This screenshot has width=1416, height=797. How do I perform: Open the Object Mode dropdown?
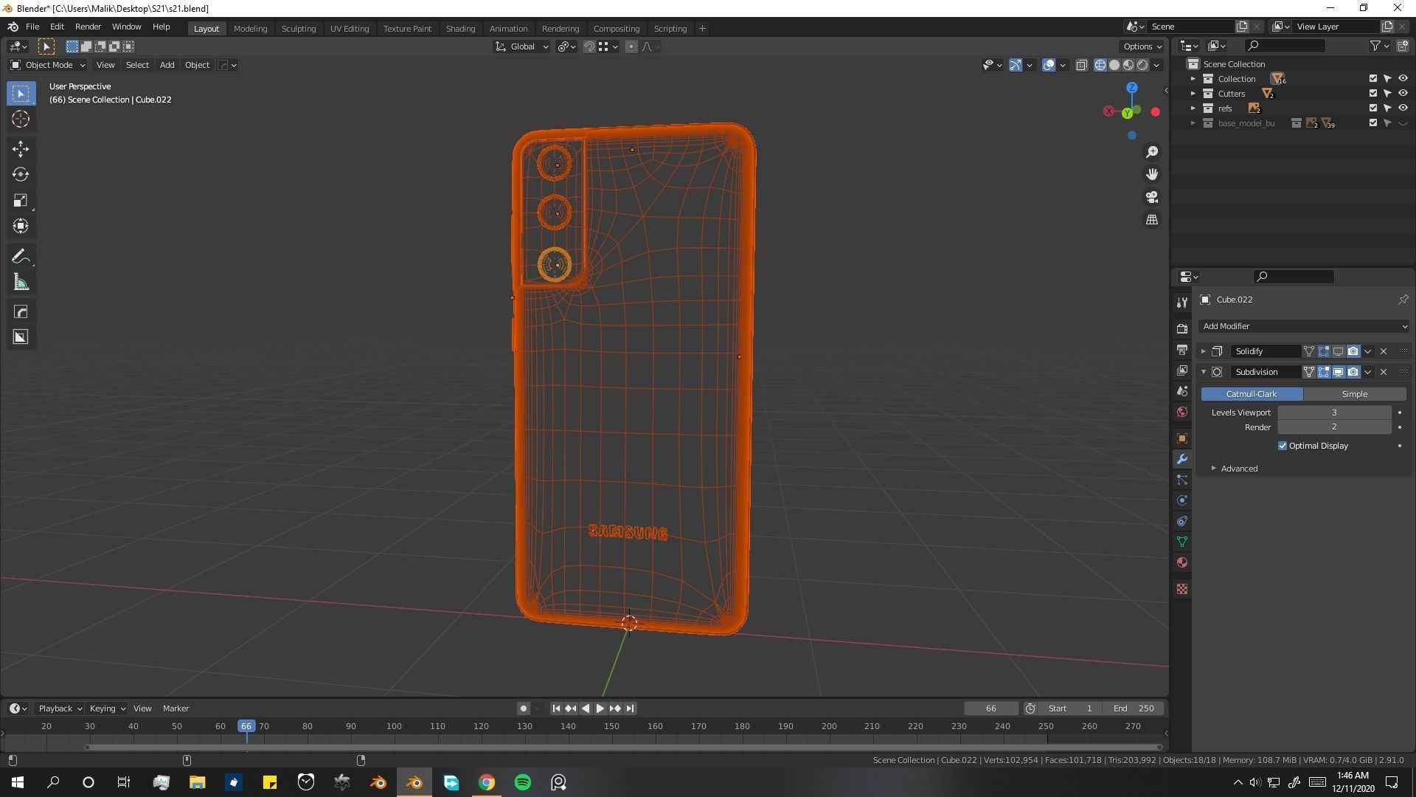tap(48, 65)
